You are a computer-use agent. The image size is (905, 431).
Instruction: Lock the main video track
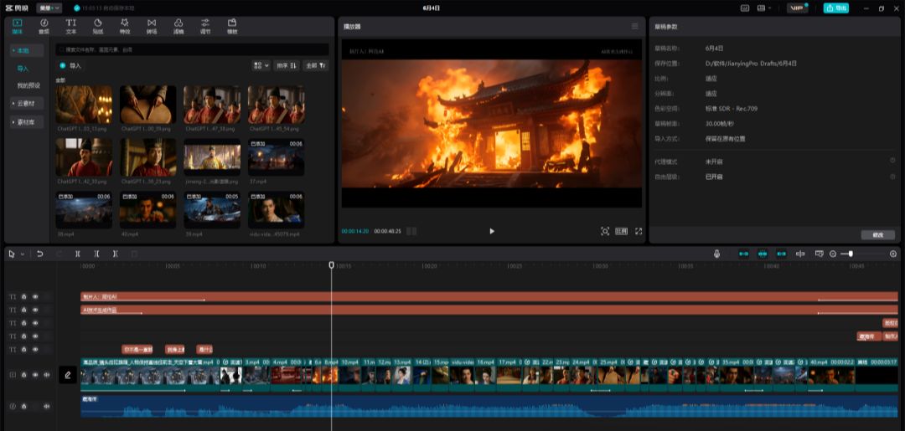pyautogui.click(x=24, y=375)
